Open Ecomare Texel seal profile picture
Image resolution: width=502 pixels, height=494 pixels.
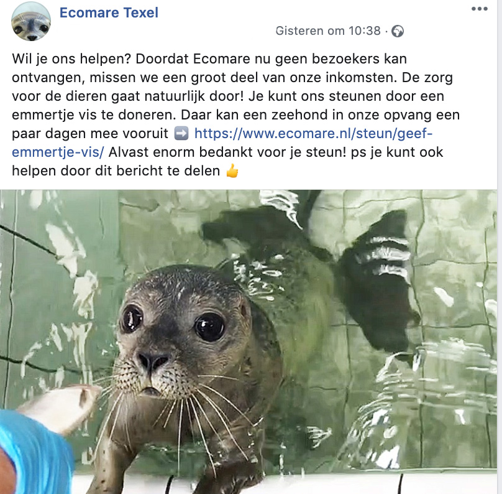pos(30,22)
